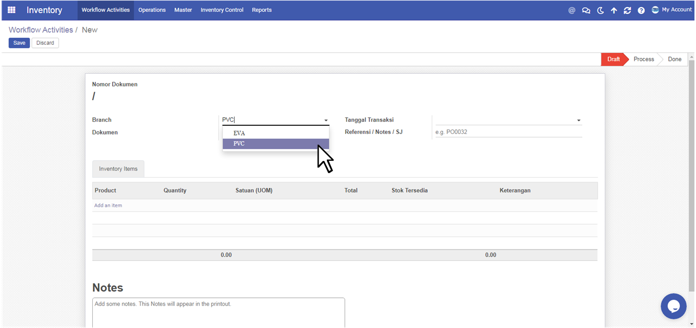Click the Process status stage

pyautogui.click(x=643, y=59)
